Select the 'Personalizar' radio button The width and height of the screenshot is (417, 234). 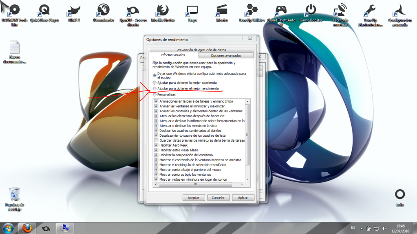pyautogui.click(x=154, y=94)
